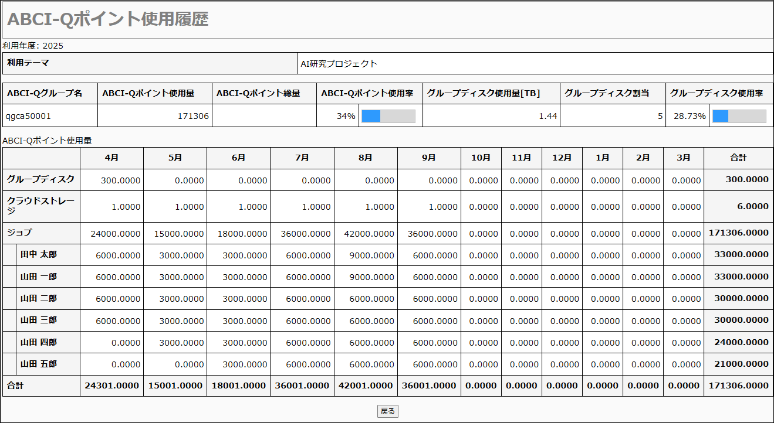Screen dimensions: 774x423
Task: Click the クラウドストレージ row header
Action: pos(41,206)
